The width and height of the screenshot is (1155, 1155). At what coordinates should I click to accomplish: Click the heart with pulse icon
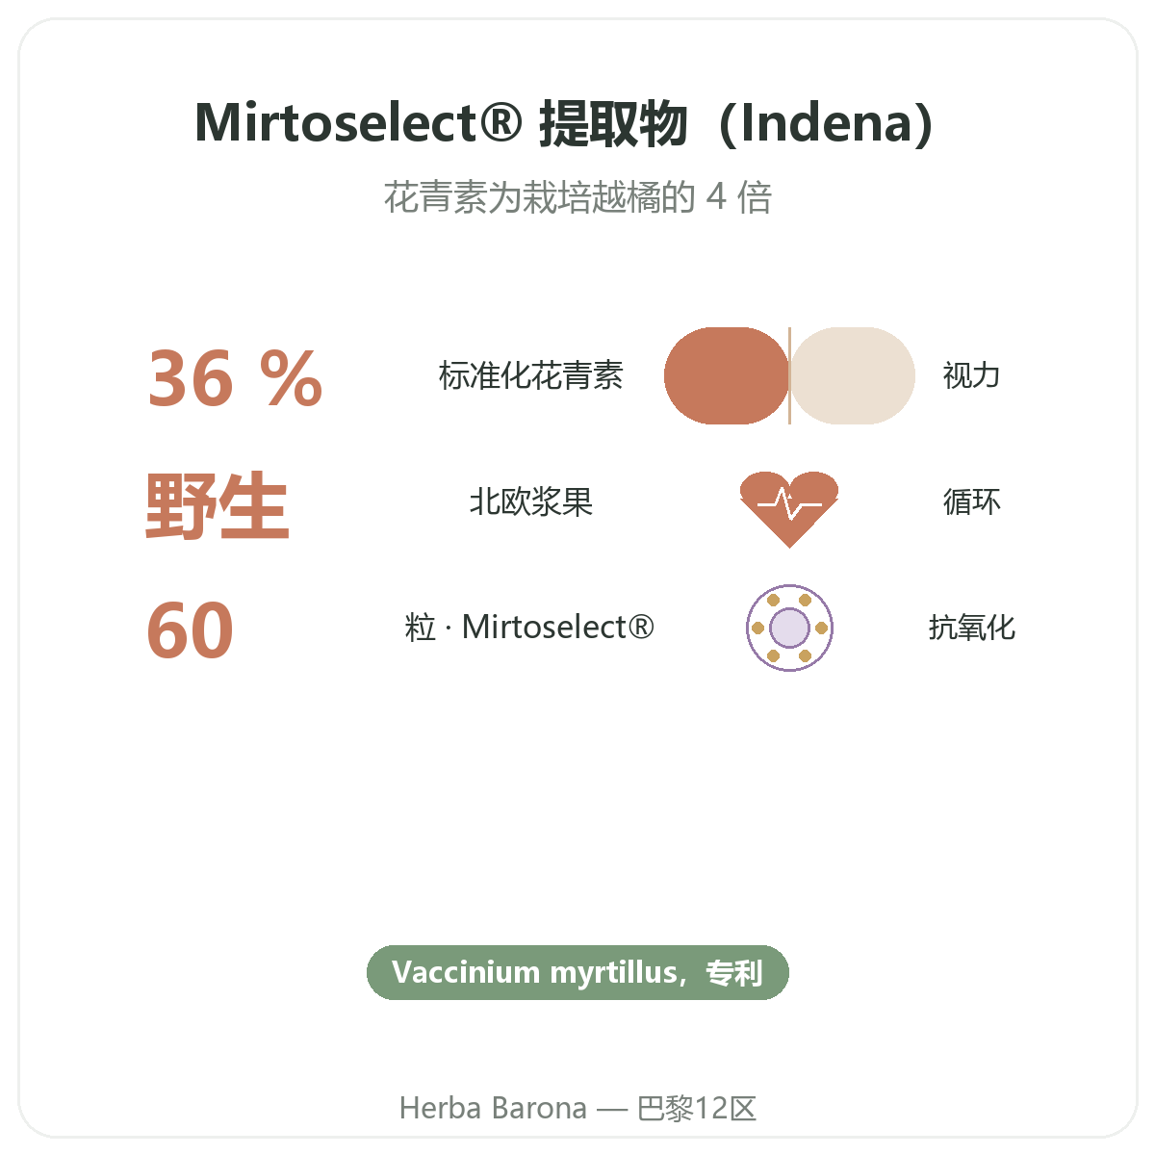pos(789,509)
